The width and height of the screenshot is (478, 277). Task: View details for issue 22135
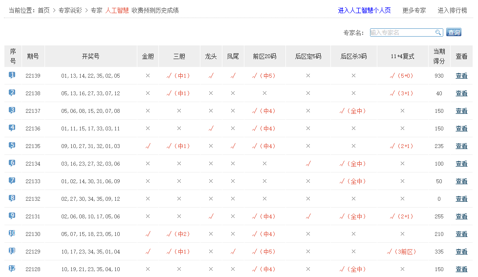tap(461, 146)
